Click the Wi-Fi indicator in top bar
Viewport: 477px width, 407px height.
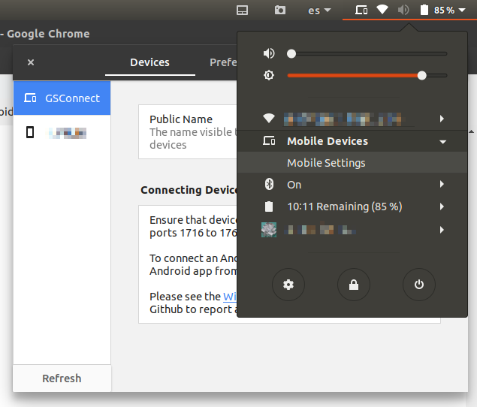click(x=382, y=10)
